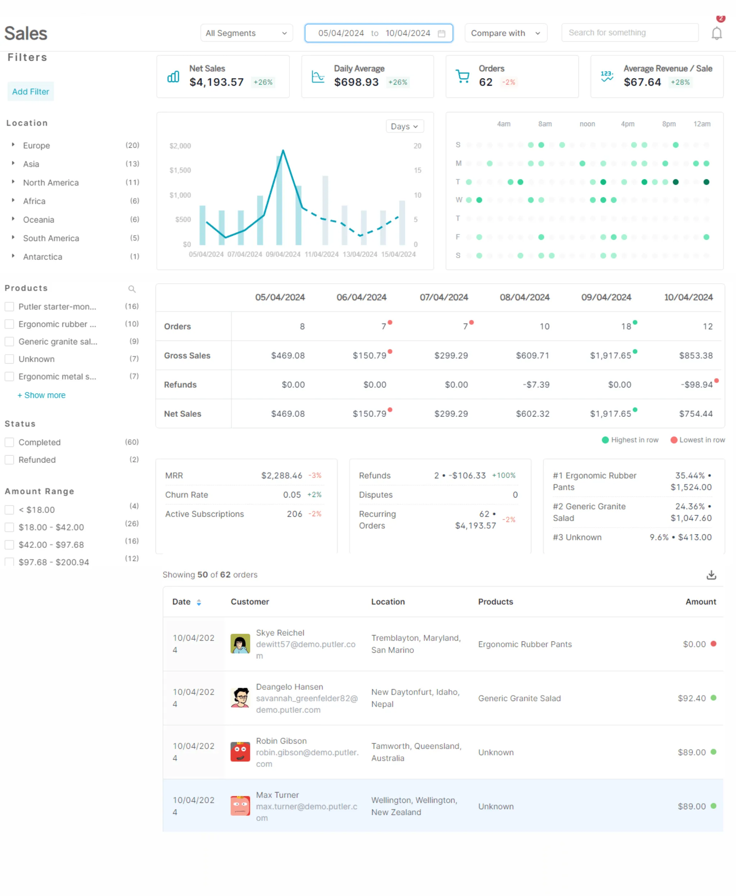
Task: Click the Orders shopping cart icon
Action: (462, 76)
